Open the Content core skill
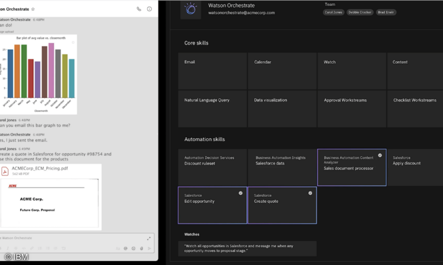 click(415, 71)
